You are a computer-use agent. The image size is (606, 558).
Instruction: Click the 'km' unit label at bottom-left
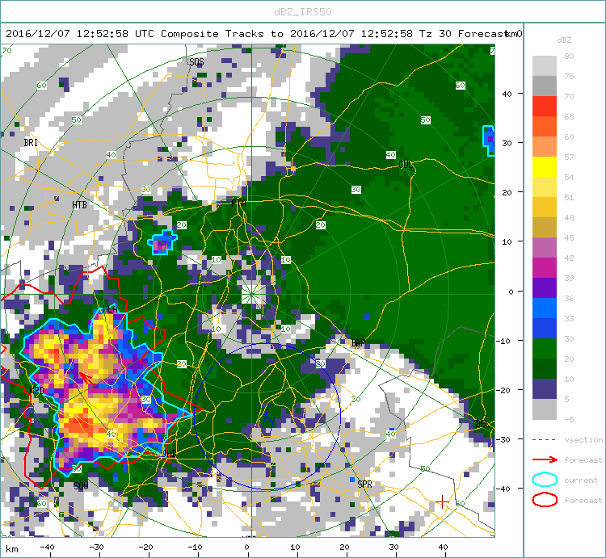click(x=12, y=549)
